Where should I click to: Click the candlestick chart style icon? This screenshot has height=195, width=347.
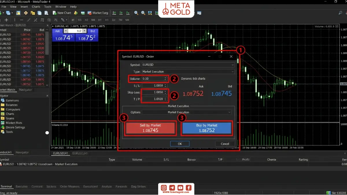tap(121, 13)
